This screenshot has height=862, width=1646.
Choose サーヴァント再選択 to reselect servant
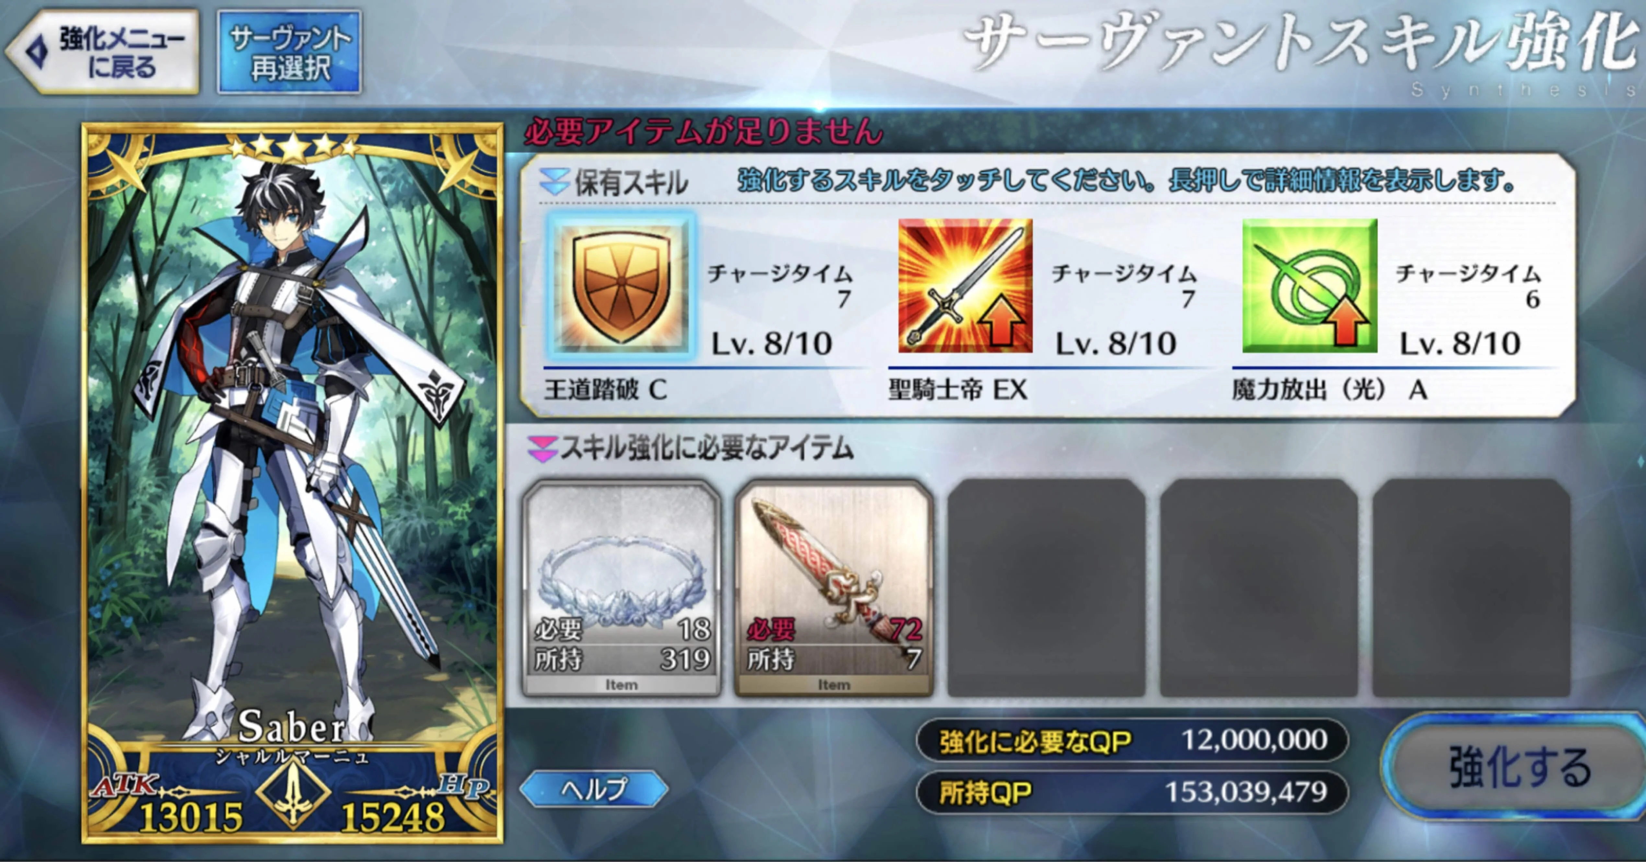pos(289,52)
